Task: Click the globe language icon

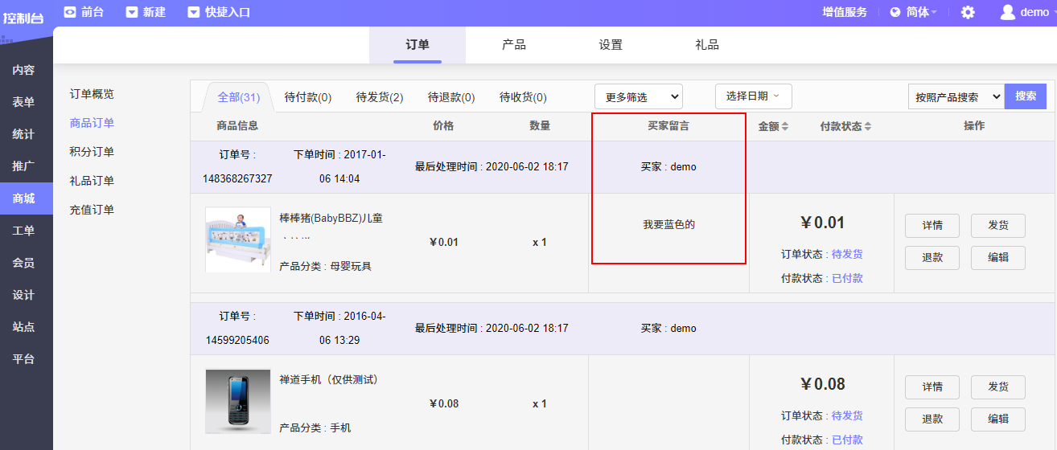Action: pyautogui.click(x=895, y=13)
